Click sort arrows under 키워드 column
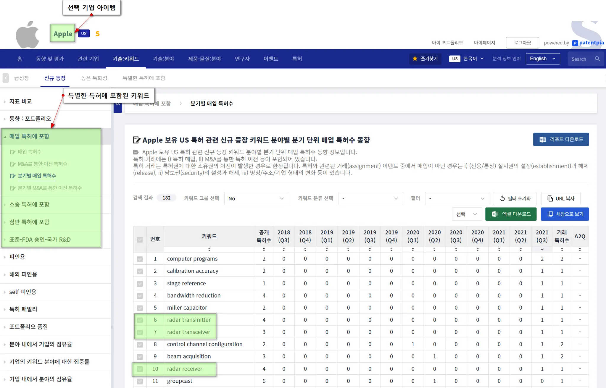The image size is (606, 388). (x=209, y=249)
